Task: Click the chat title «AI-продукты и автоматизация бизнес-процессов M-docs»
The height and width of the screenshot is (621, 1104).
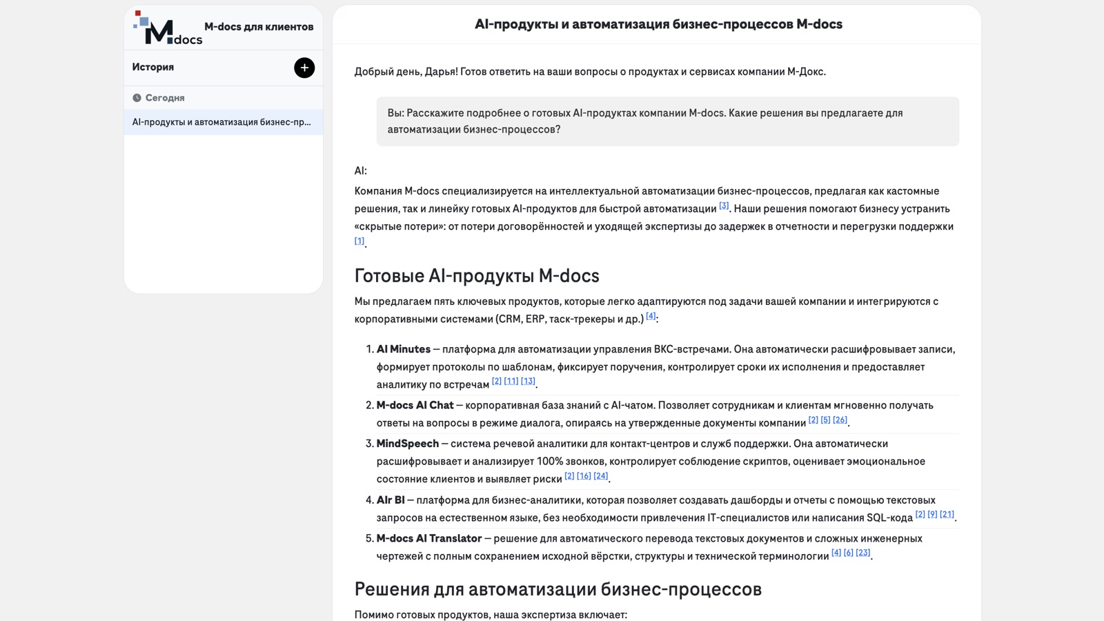Action: coord(658,24)
